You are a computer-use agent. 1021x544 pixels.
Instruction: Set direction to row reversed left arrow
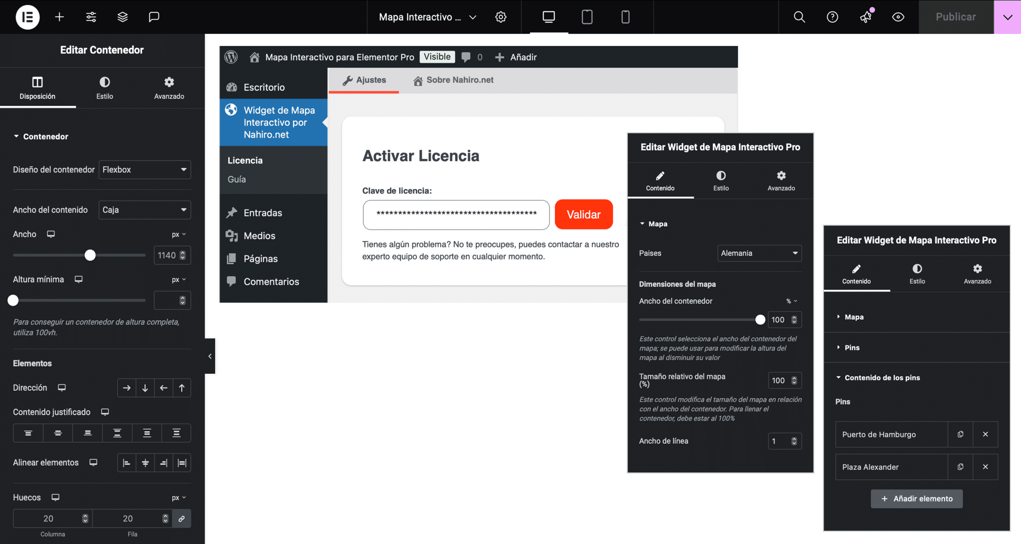(164, 388)
